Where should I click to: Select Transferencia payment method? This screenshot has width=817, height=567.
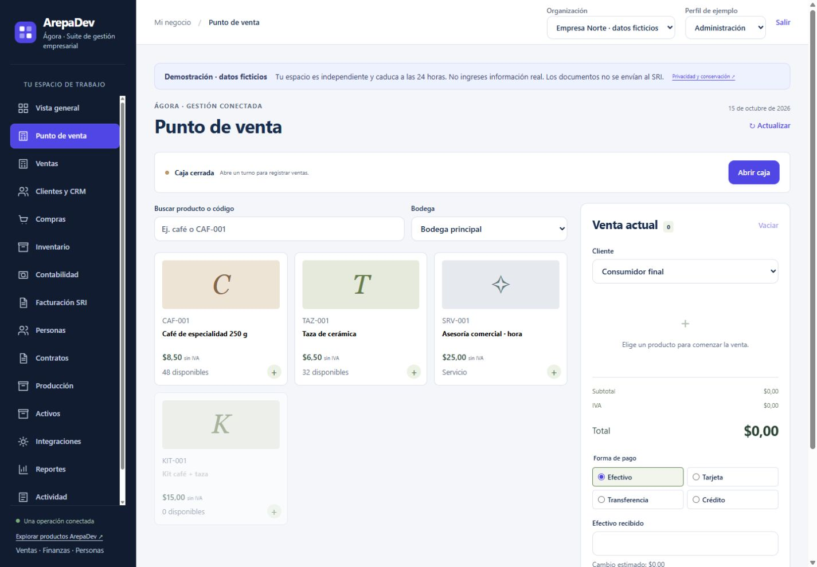[x=638, y=499]
